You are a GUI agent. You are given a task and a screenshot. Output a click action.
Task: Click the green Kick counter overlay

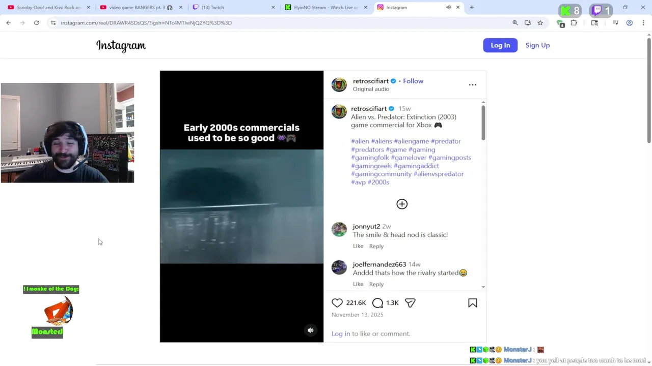click(x=571, y=11)
